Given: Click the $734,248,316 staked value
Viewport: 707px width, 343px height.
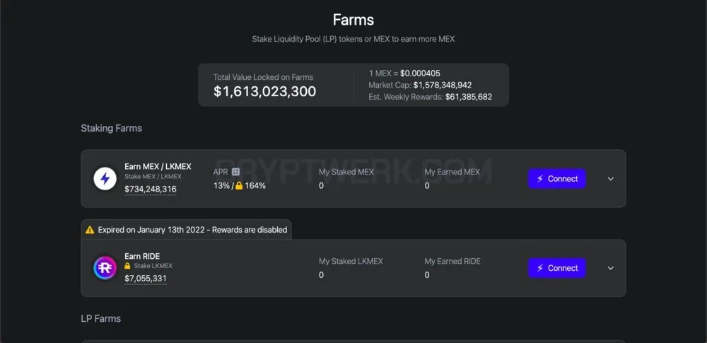Looking at the screenshot, I should (151, 189).
